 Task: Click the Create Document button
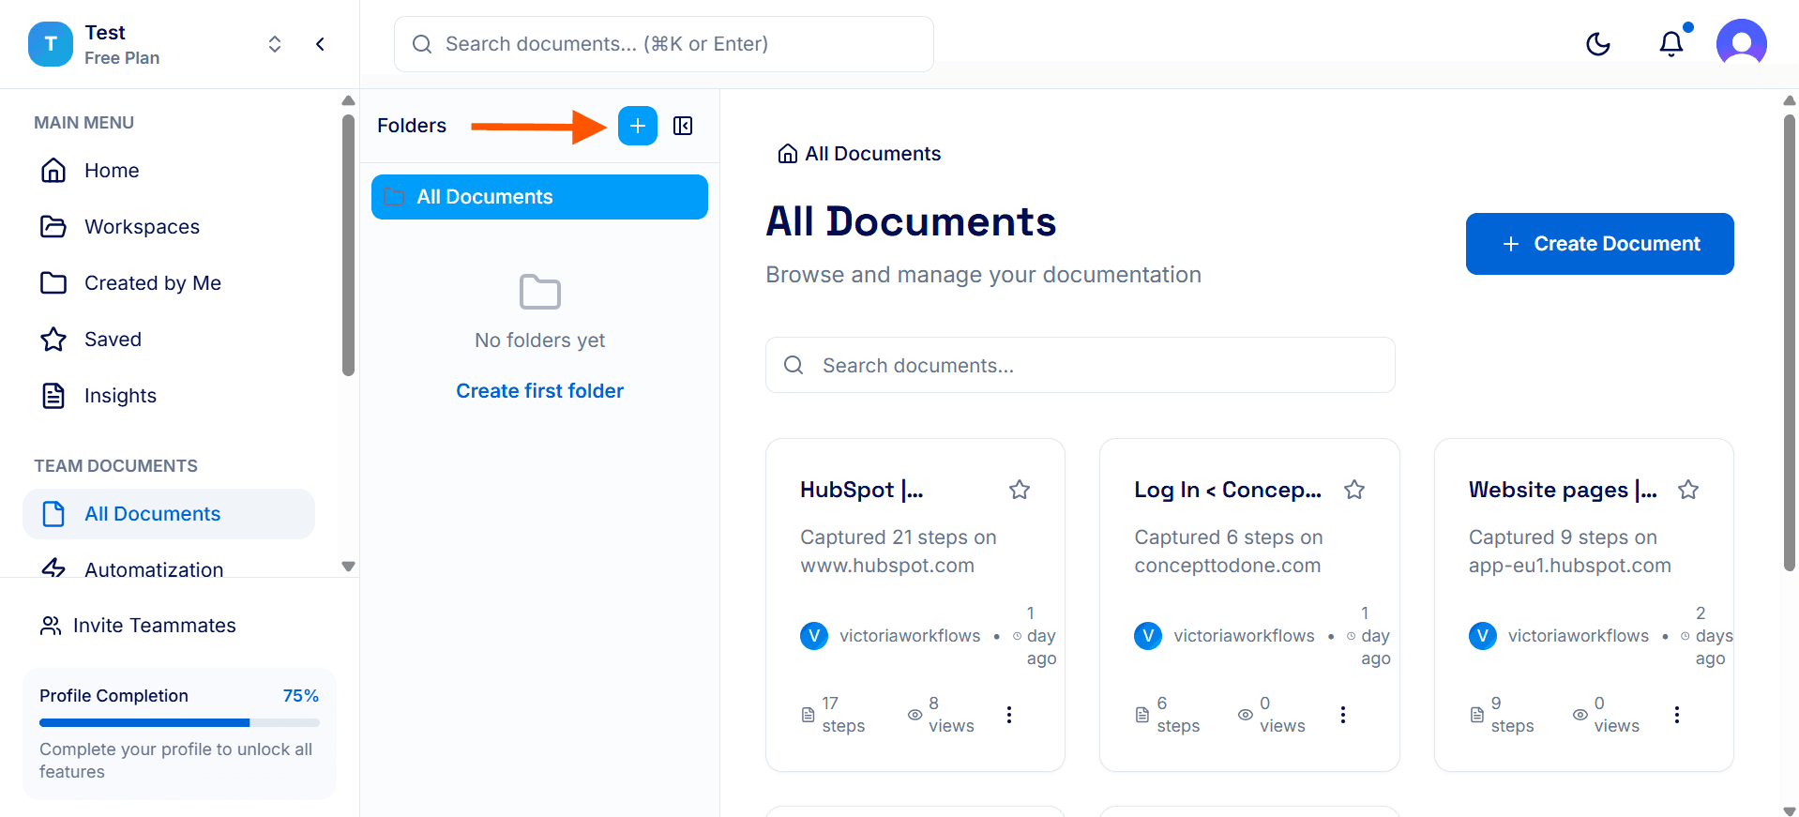click(x=1599, y=244)
